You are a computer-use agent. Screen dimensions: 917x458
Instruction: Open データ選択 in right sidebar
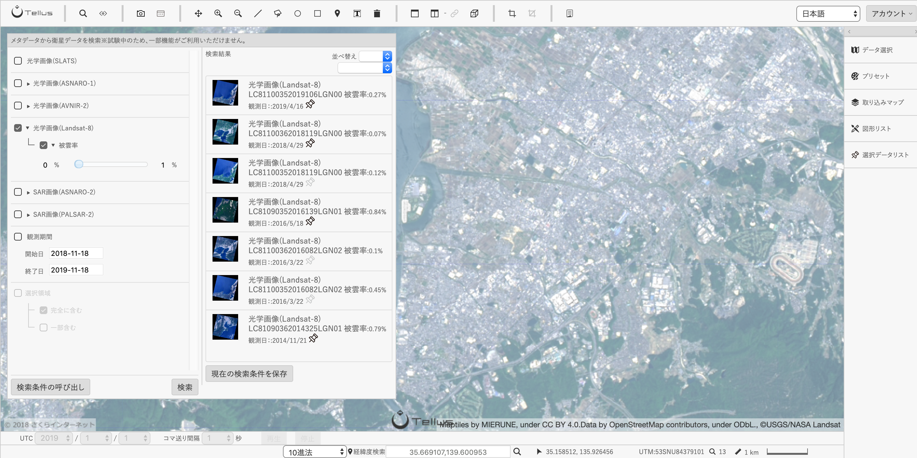880,50
